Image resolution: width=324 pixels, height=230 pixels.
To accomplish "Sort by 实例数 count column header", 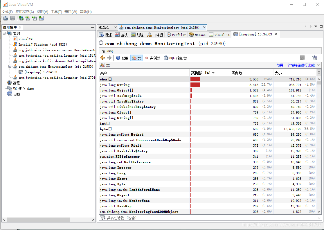I will click(x=251, y=73).
